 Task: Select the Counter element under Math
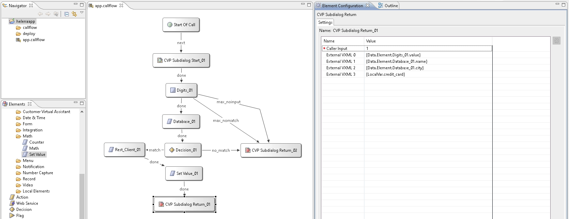click(x=36, y=142)
